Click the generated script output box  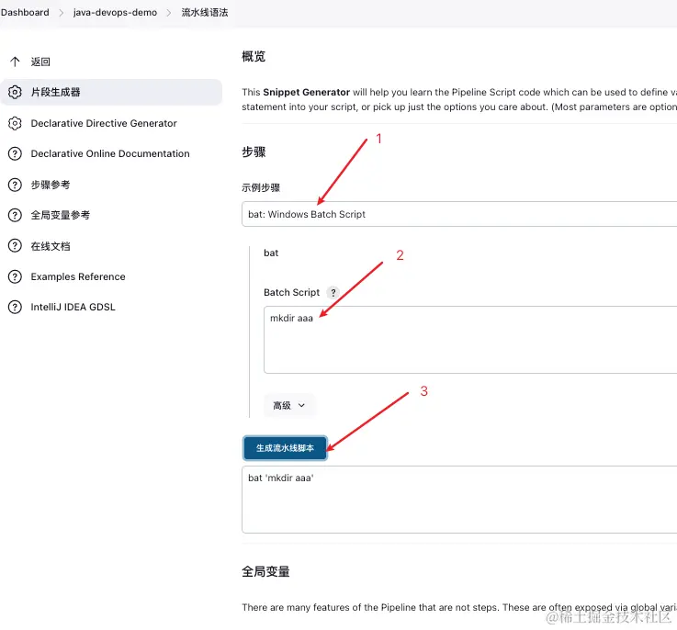pos(459,500)
